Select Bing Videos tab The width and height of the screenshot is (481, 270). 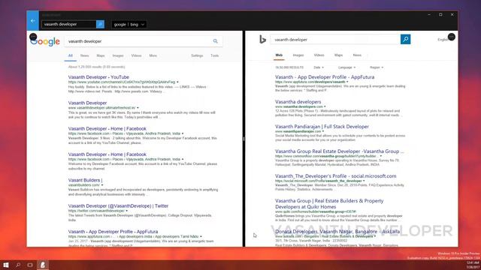[x=319, y=55]
